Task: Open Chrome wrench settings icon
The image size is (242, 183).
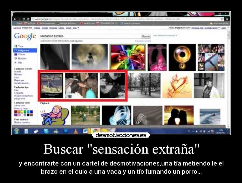Action: (x=227, y=19)
